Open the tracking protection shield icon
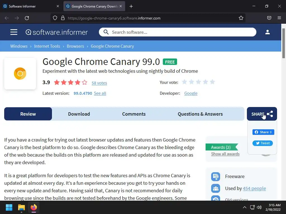 pos(55,18)
